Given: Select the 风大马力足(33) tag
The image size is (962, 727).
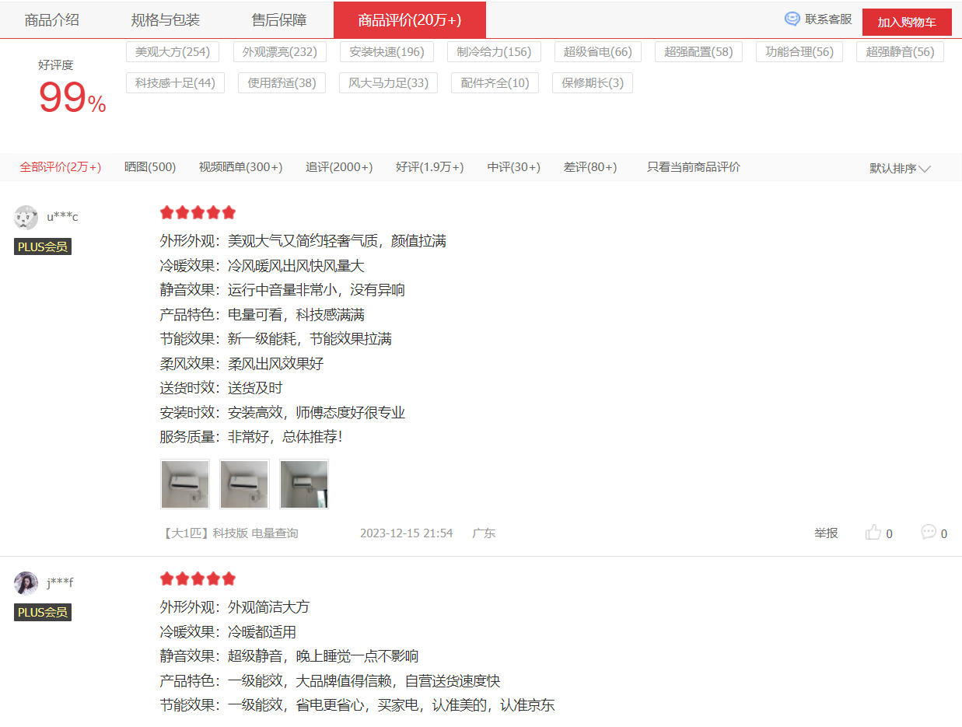Looking at the screenshot, I should click(389, 82).
